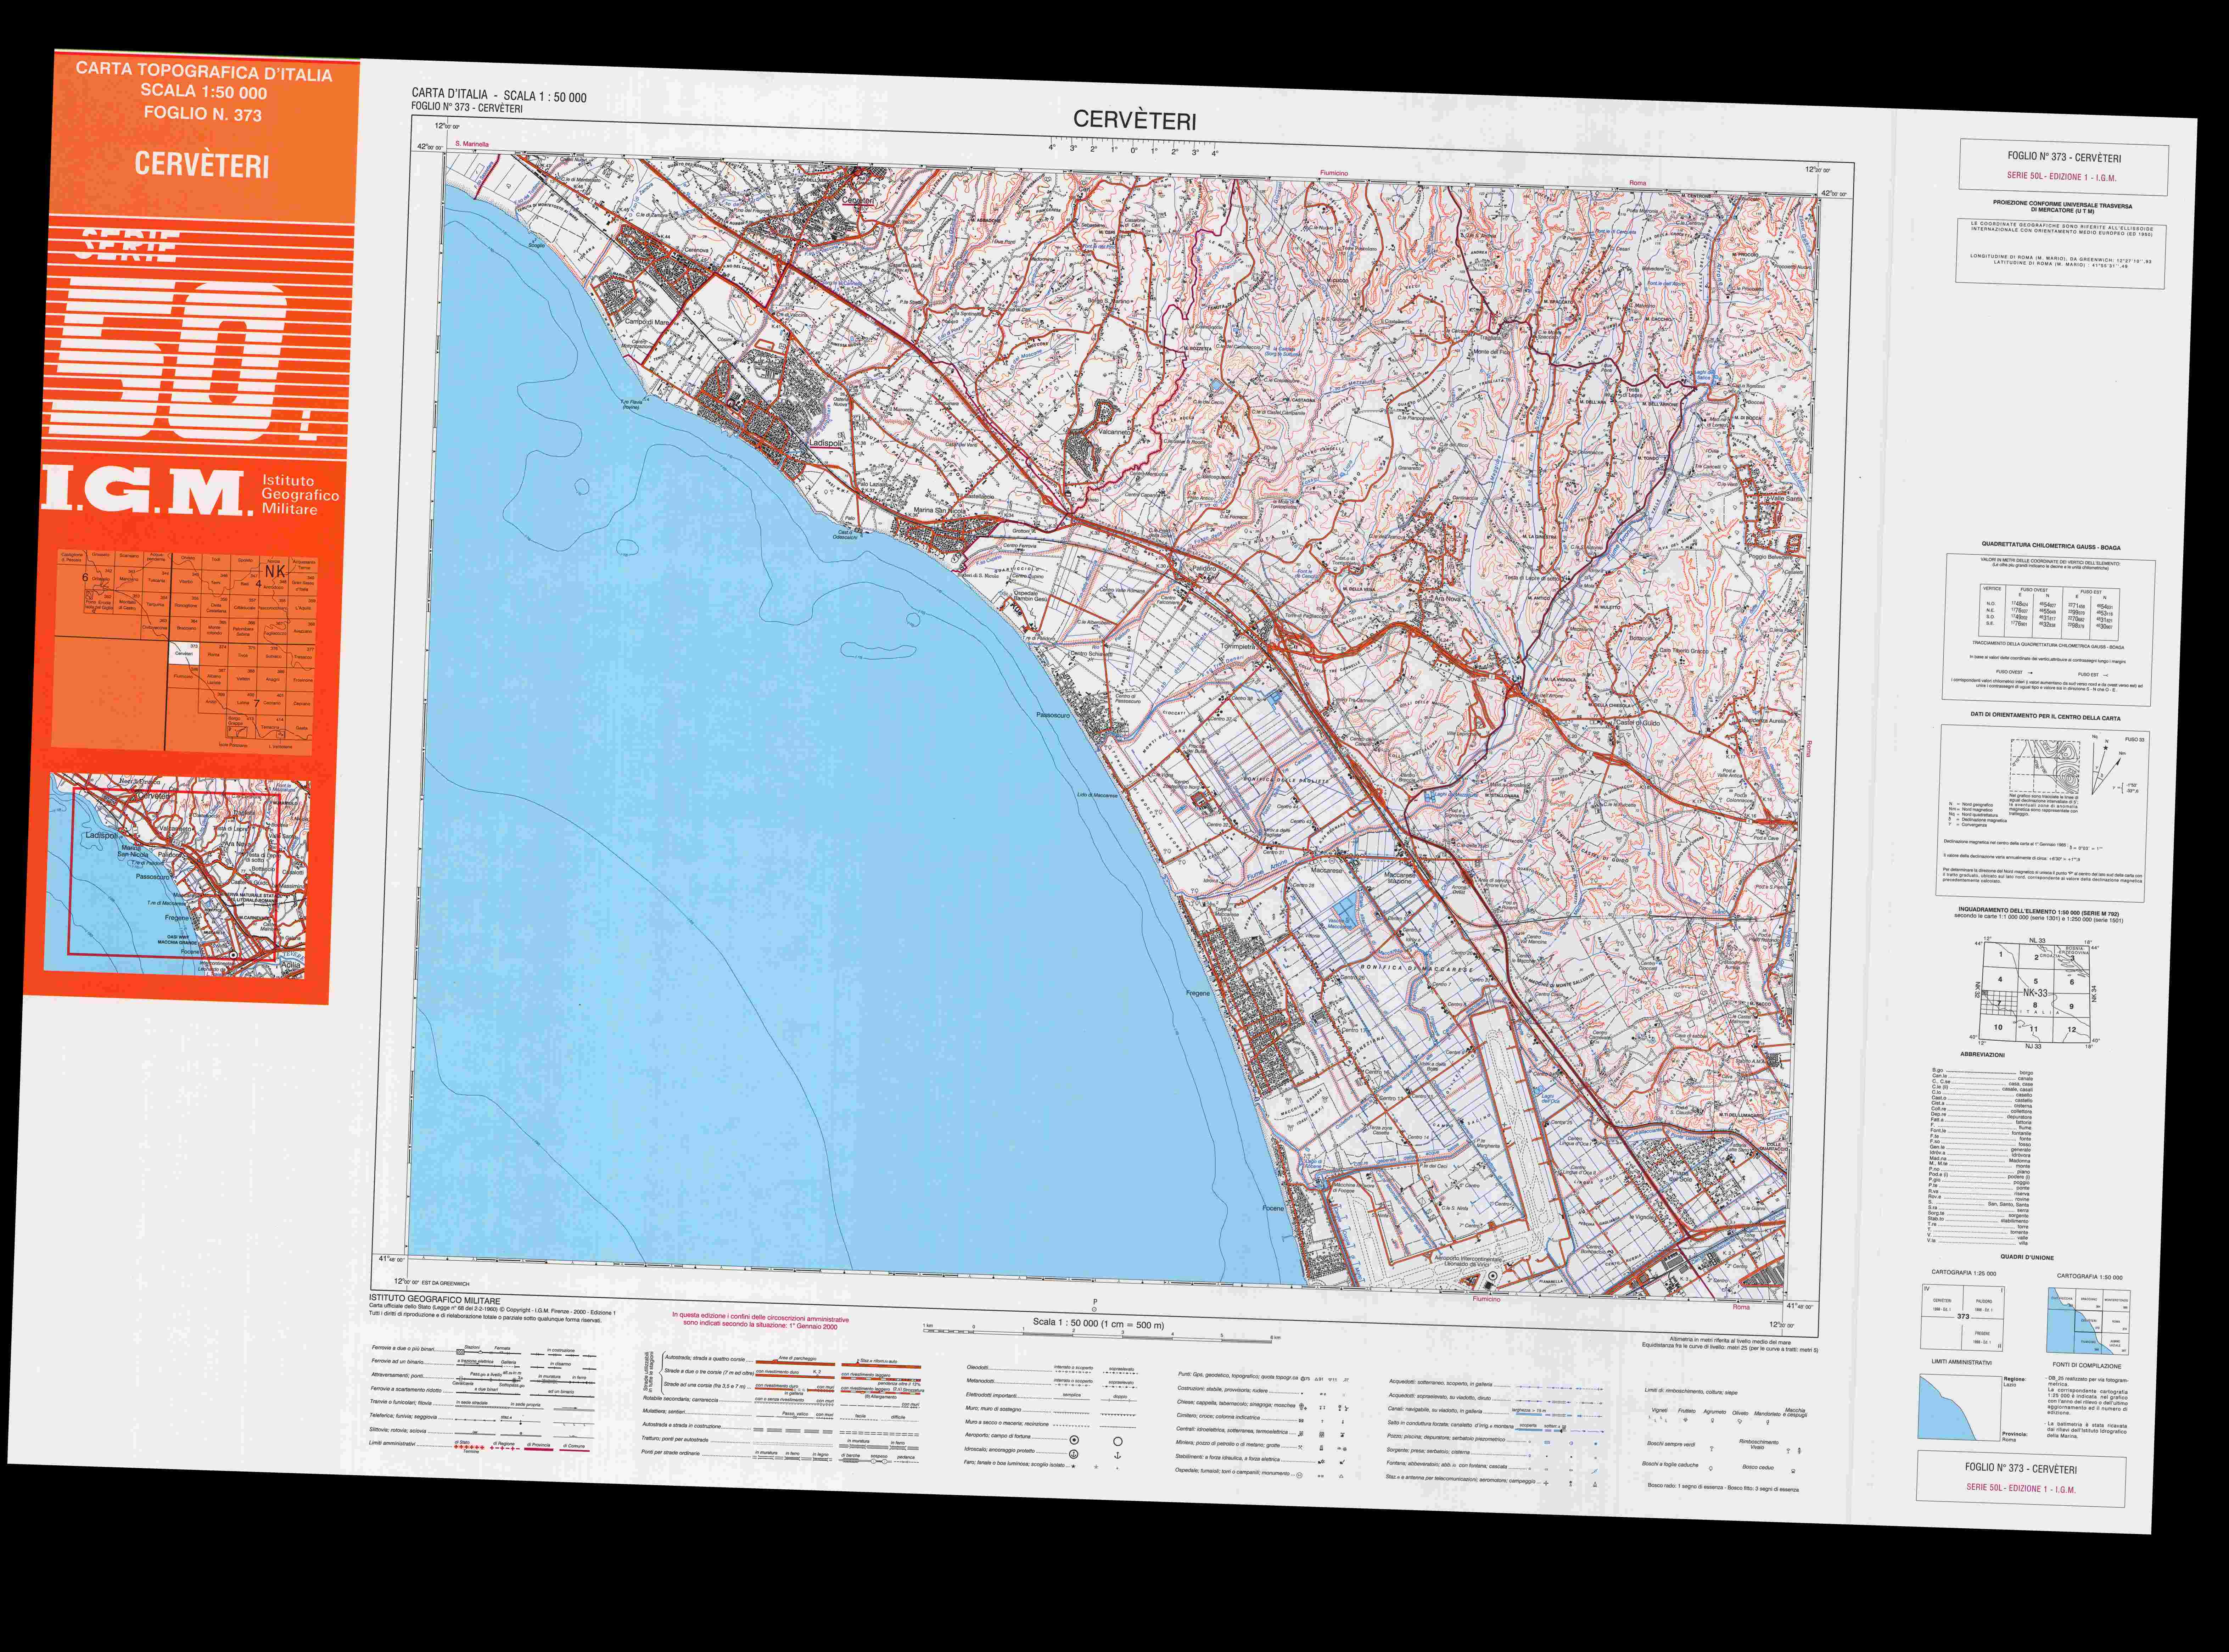Image resolution: width=2229 pixels, height=1652 pixels.
Task: Click the white CERVÈTERI title on the orange cover
Action: click(202, 164)
